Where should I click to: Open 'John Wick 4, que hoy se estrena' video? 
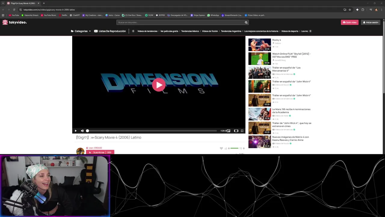point(291,124)
